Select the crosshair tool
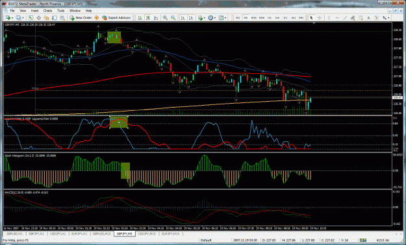 320,18
